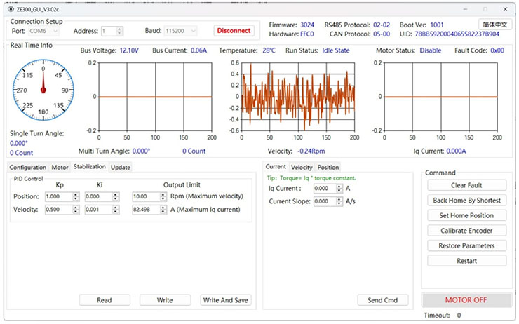Click the Temperature 28℃ value
The image size is (519, 324).
(x=269, y=50)
